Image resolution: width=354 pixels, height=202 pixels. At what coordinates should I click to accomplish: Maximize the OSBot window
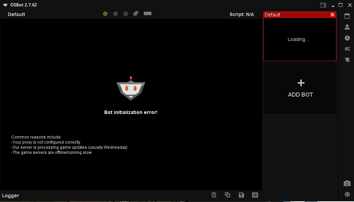point(340,5)
